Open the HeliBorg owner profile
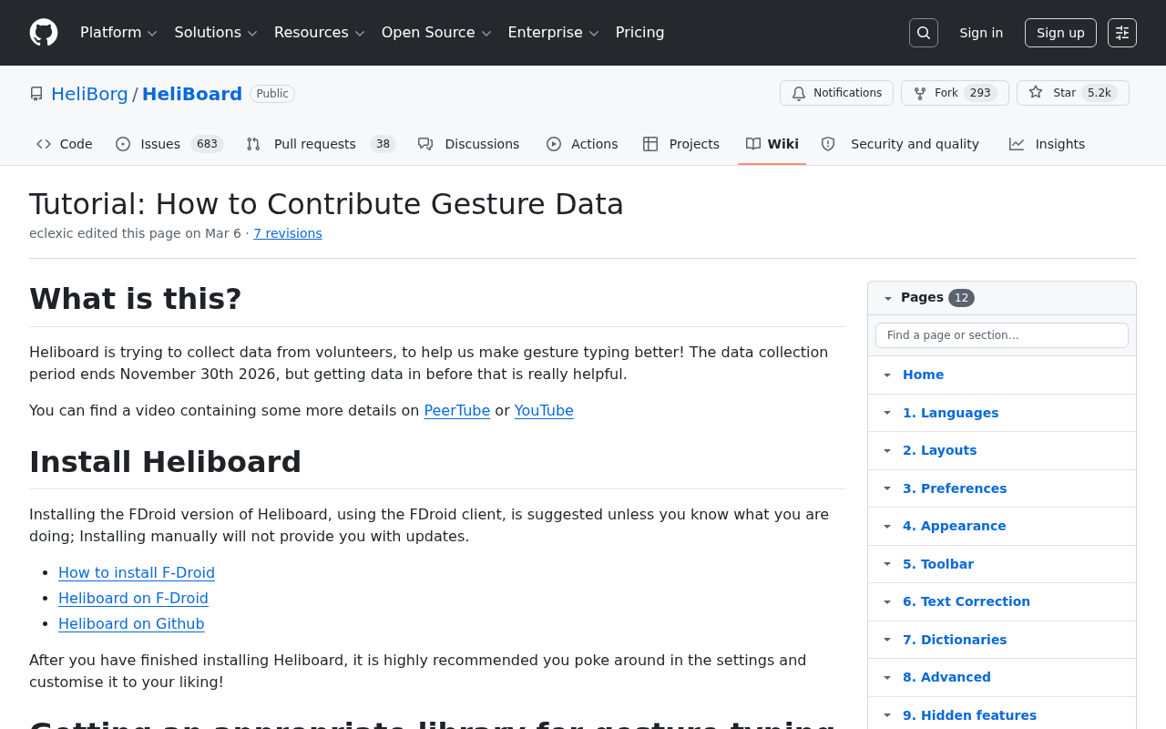 point(89,94)
